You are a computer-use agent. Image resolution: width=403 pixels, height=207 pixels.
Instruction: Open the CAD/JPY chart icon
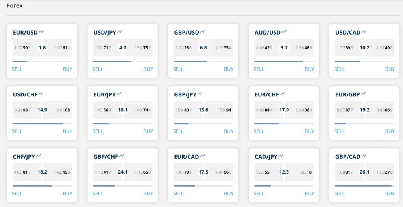coord(281,156)
